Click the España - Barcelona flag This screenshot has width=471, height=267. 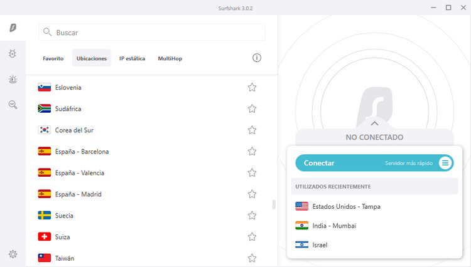44,151
